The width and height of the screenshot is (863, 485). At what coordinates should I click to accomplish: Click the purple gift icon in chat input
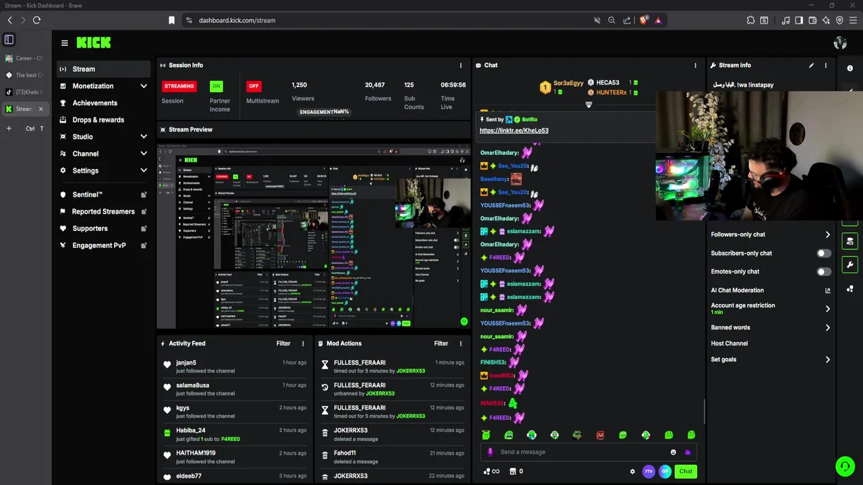pos(687,452)
